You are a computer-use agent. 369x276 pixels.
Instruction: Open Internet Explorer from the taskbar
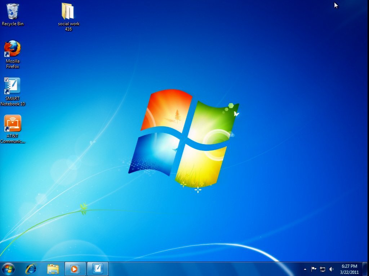click(31, 269)
